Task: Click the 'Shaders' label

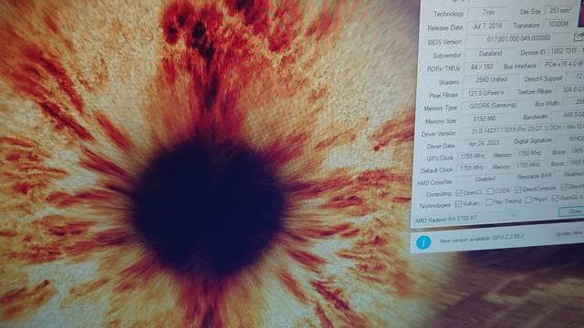Action: 448,82
